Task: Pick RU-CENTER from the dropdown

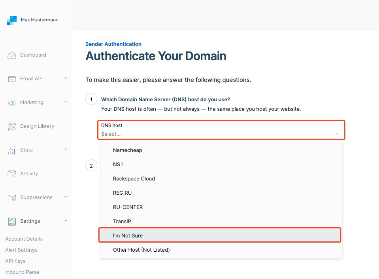Action: [x=221, y=207]
